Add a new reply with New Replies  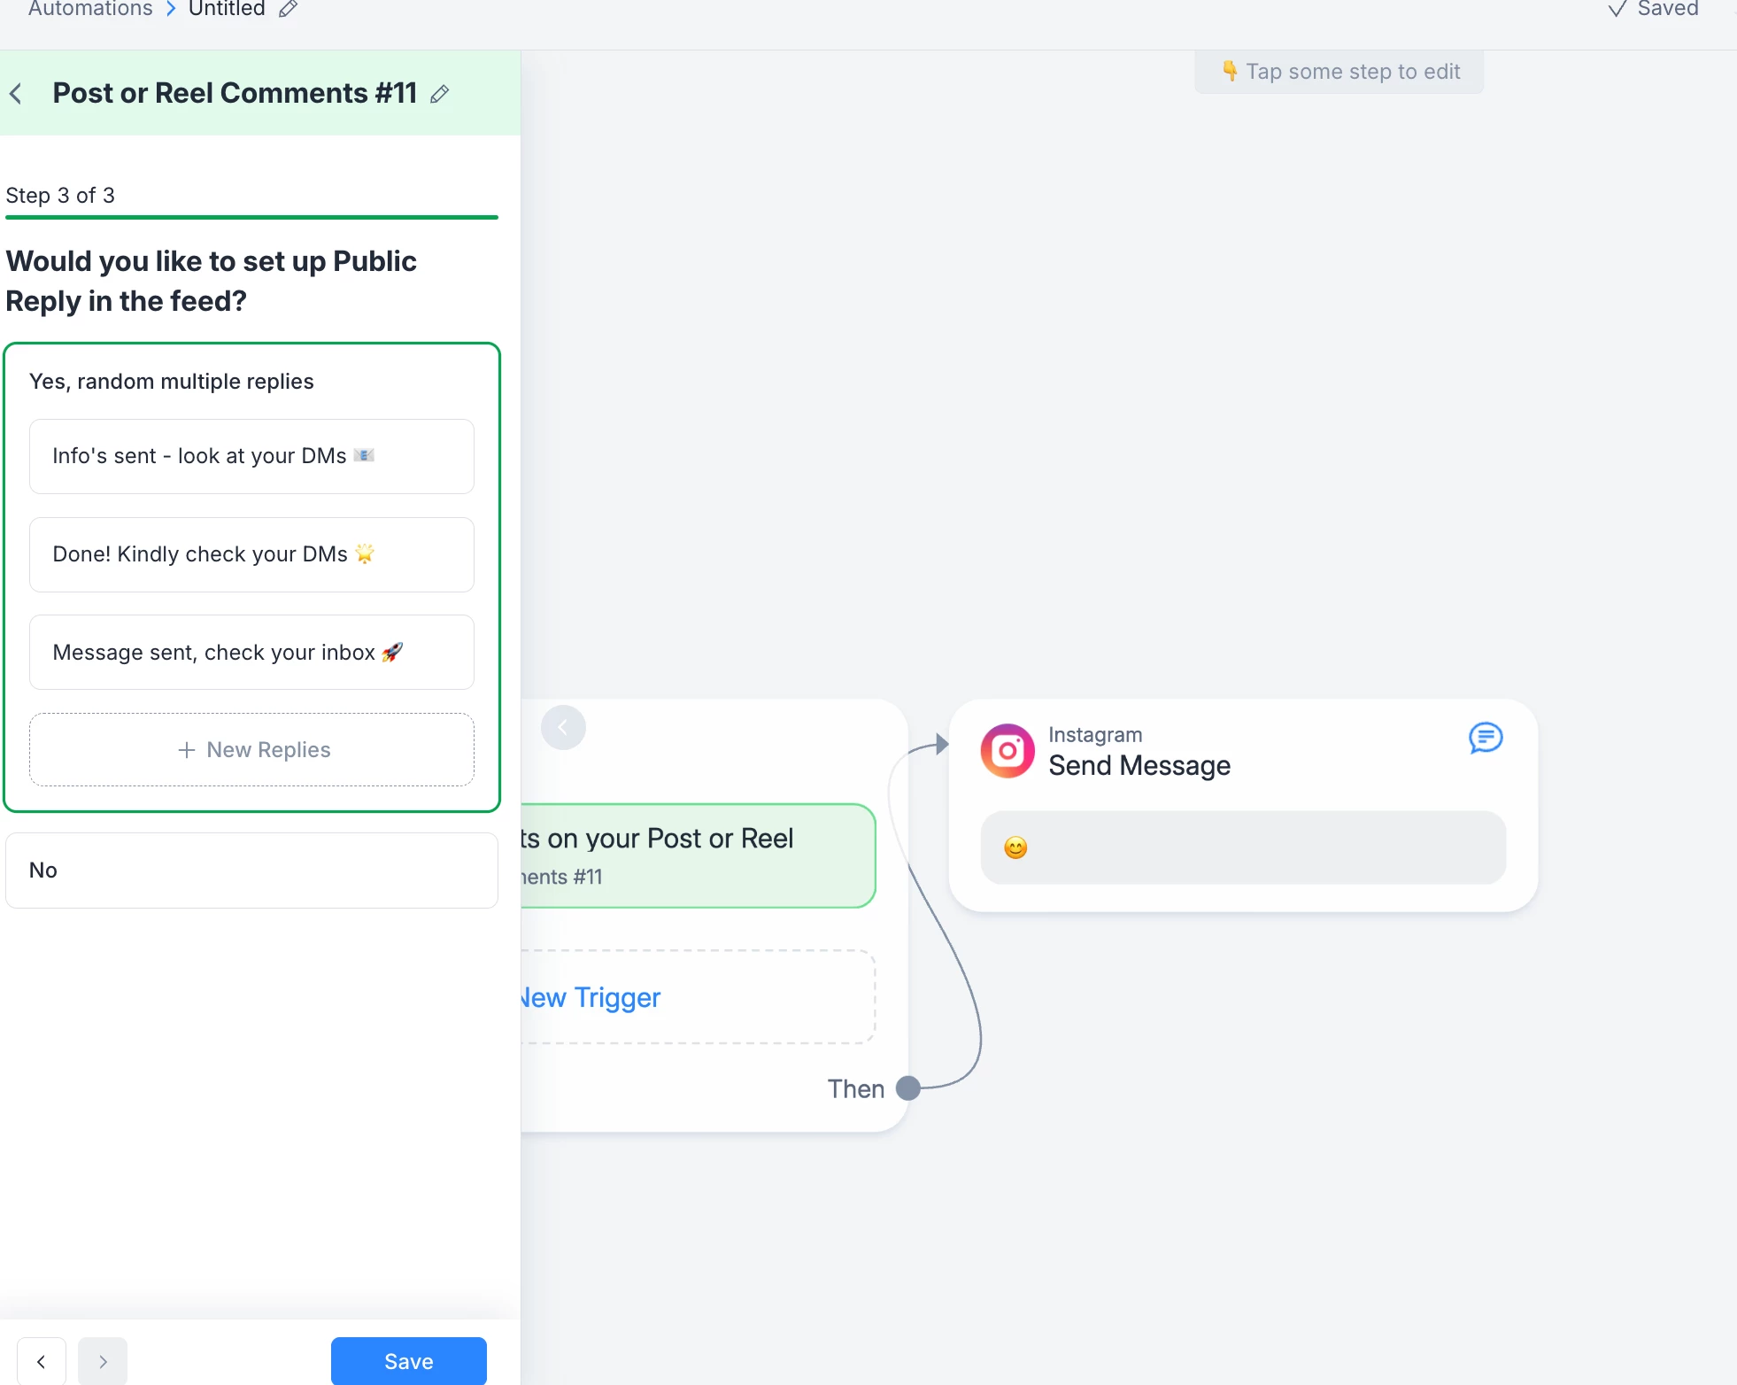251,750
